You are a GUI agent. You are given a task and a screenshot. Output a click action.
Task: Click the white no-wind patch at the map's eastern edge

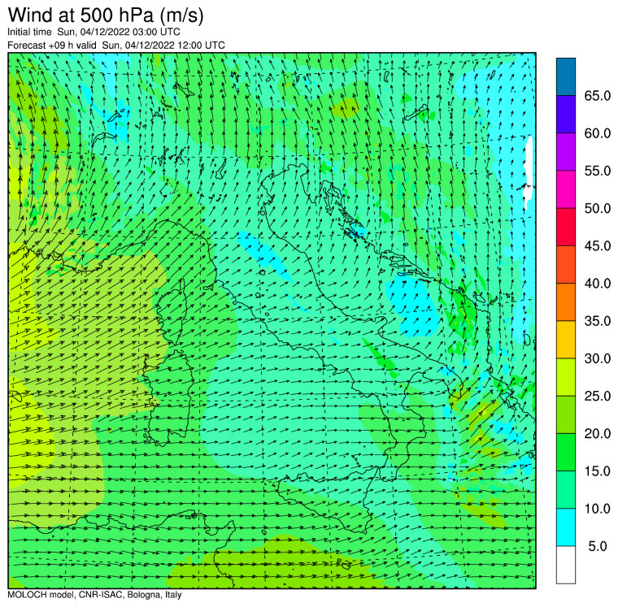coord(529,172)
